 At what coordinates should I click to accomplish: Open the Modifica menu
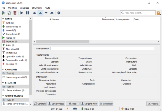tap(12, 8)
